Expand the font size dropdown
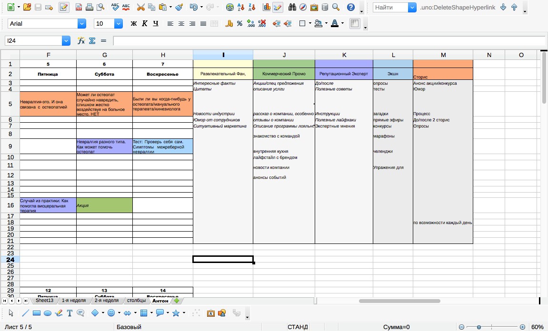 [119, 23]
